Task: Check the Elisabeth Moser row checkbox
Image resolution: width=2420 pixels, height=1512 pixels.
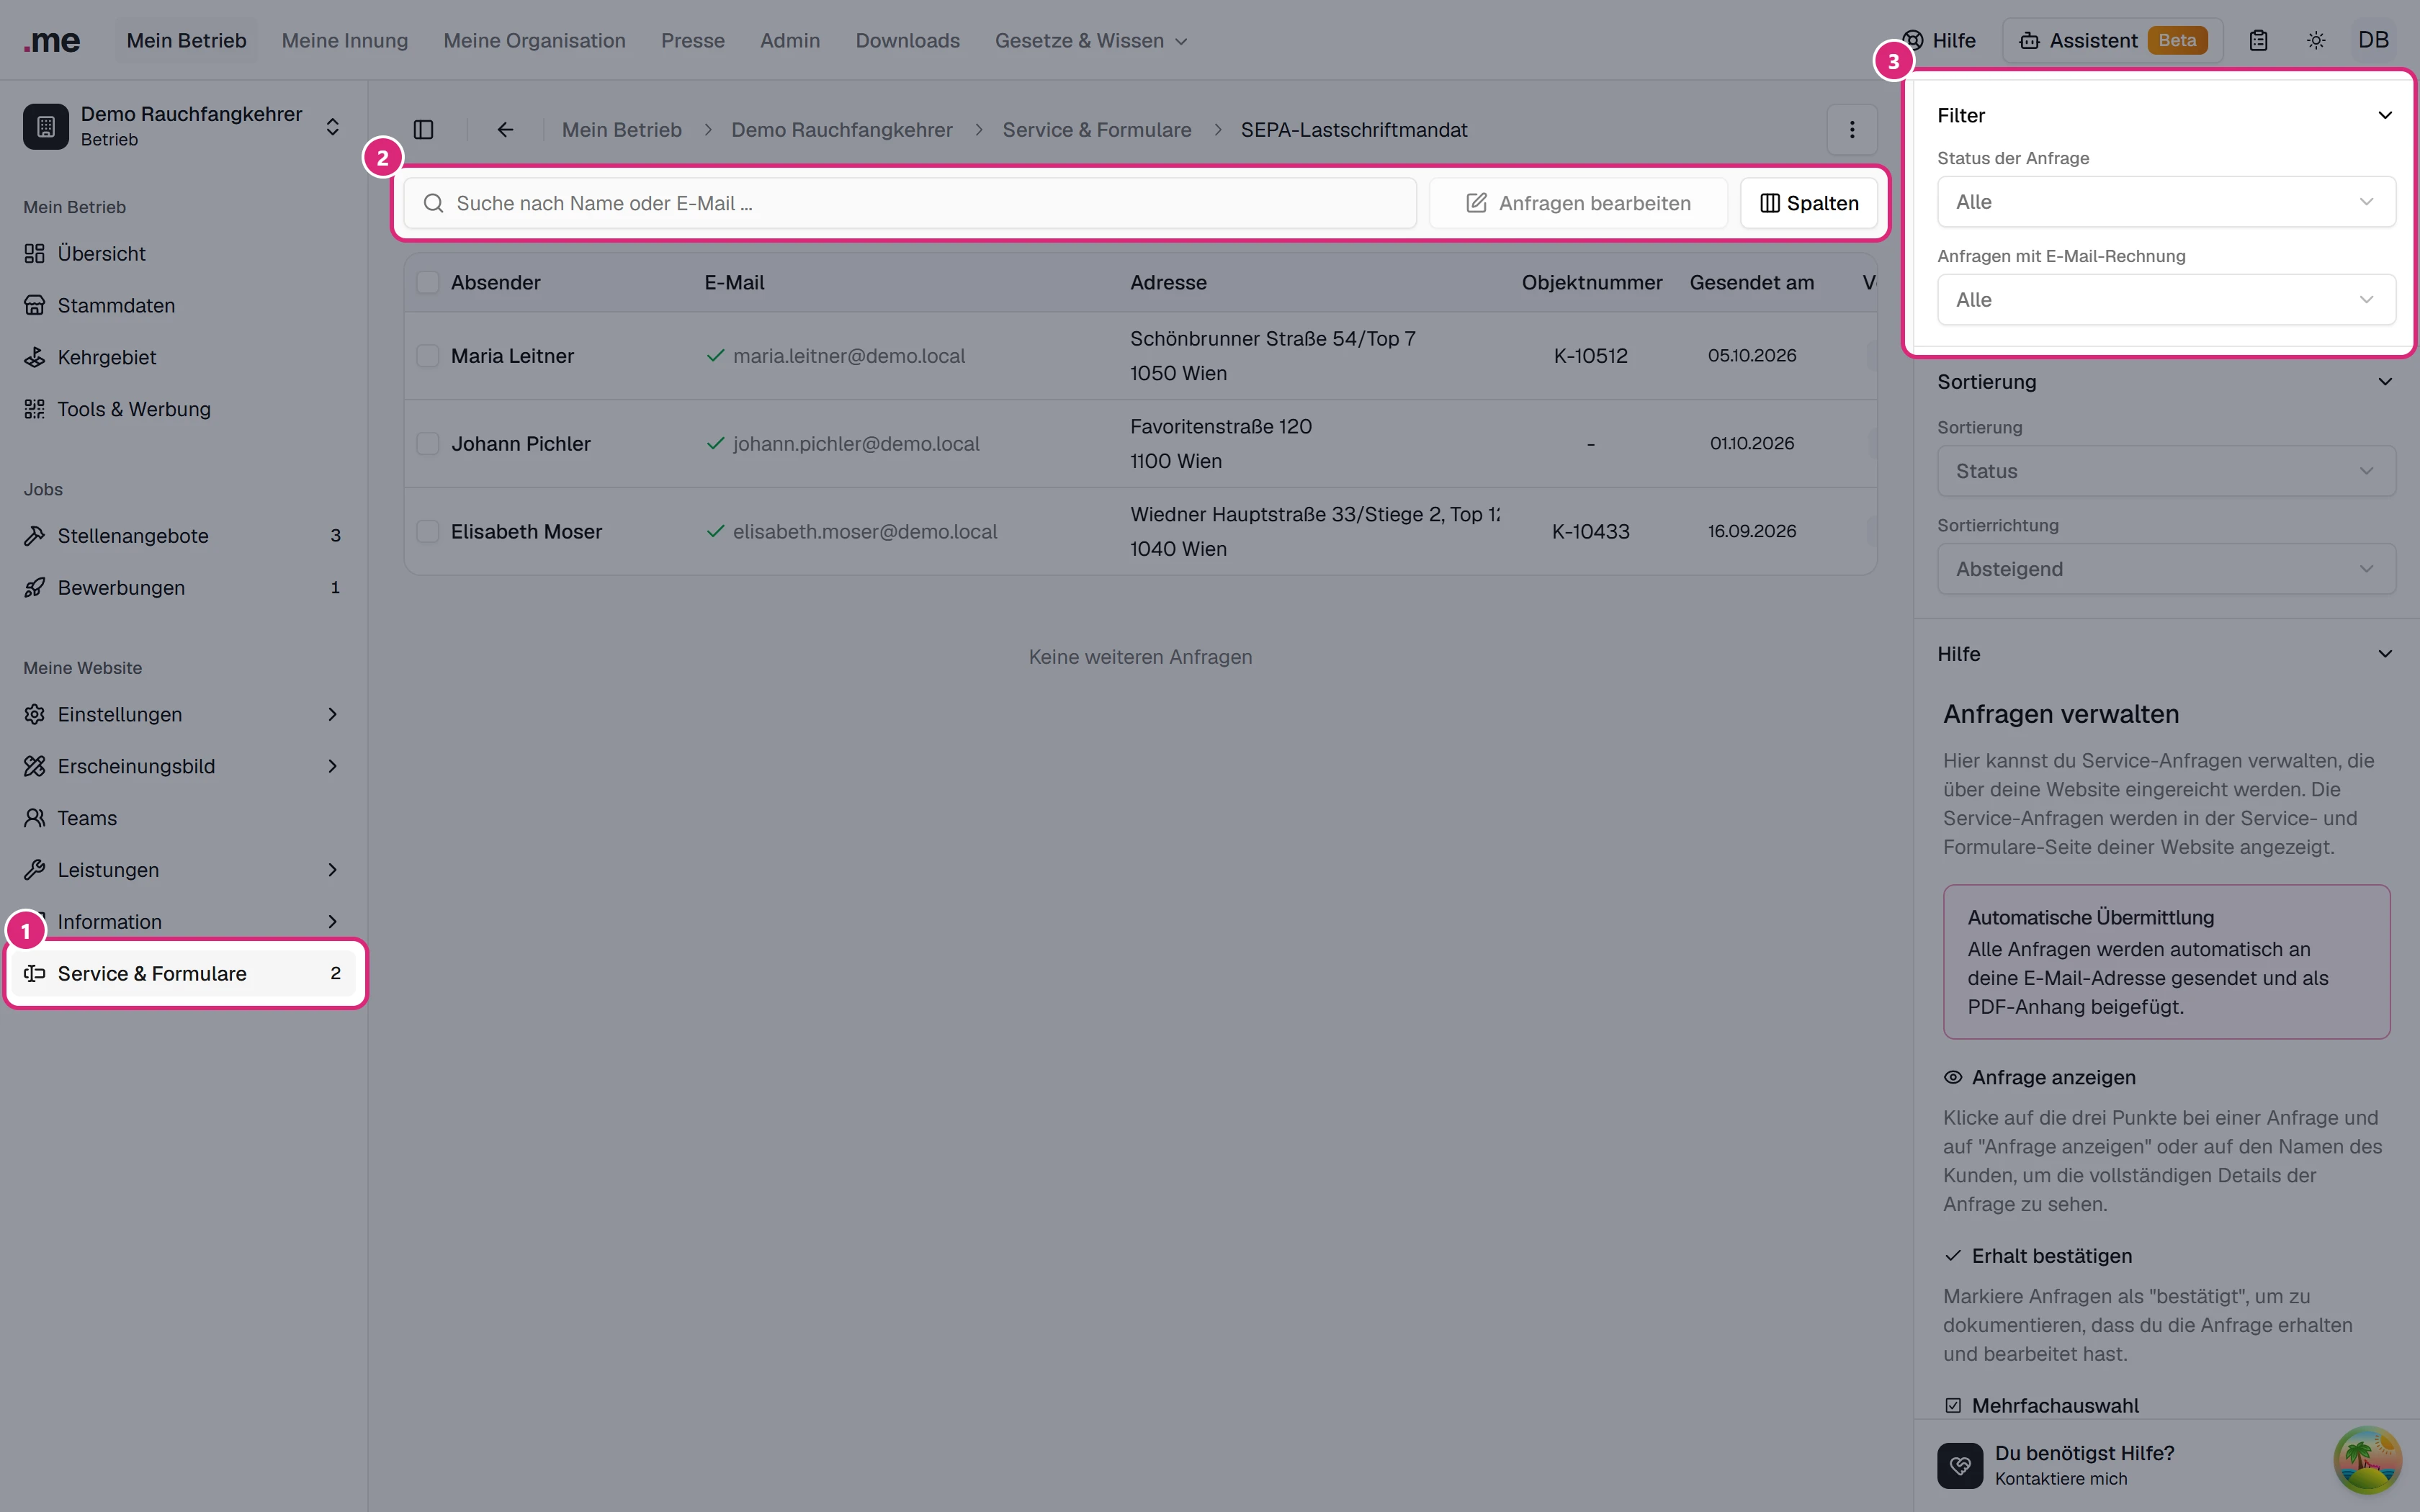Action: (x=428, y=532)
